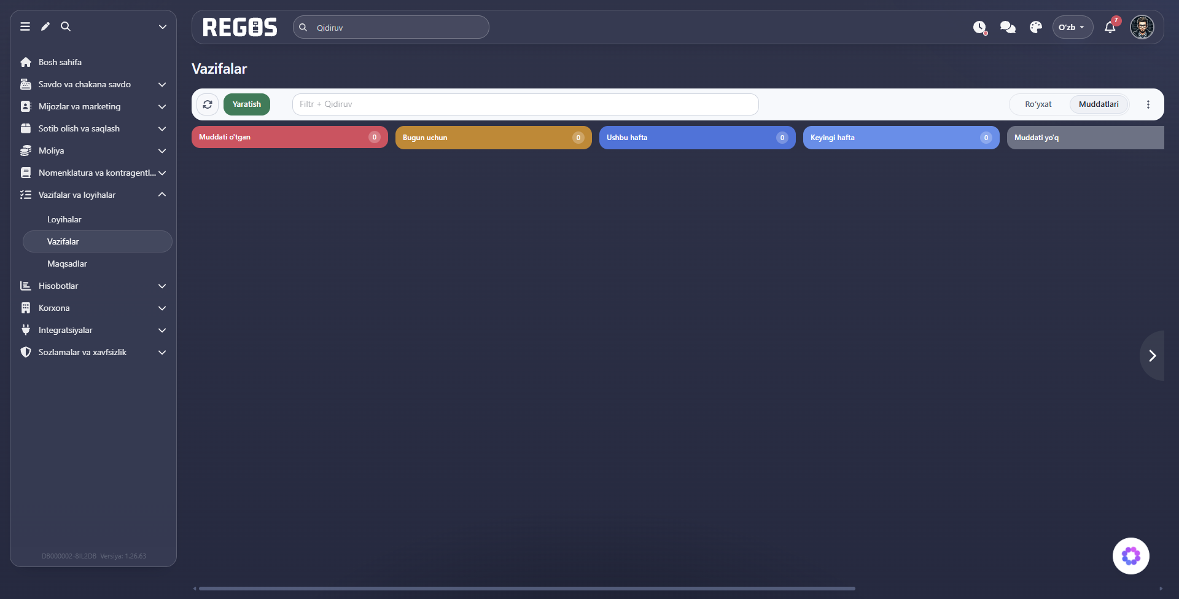The width and height of the screenshot is (1179, 599).
Task: Open the sidebar search magnifier icon
Action: pyautogui.click(x=66, y=26)
